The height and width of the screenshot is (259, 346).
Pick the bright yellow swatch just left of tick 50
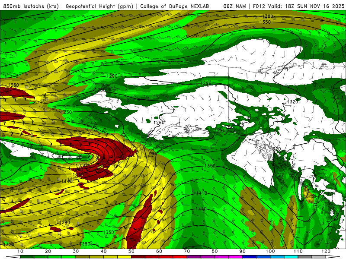click(124, 257)
